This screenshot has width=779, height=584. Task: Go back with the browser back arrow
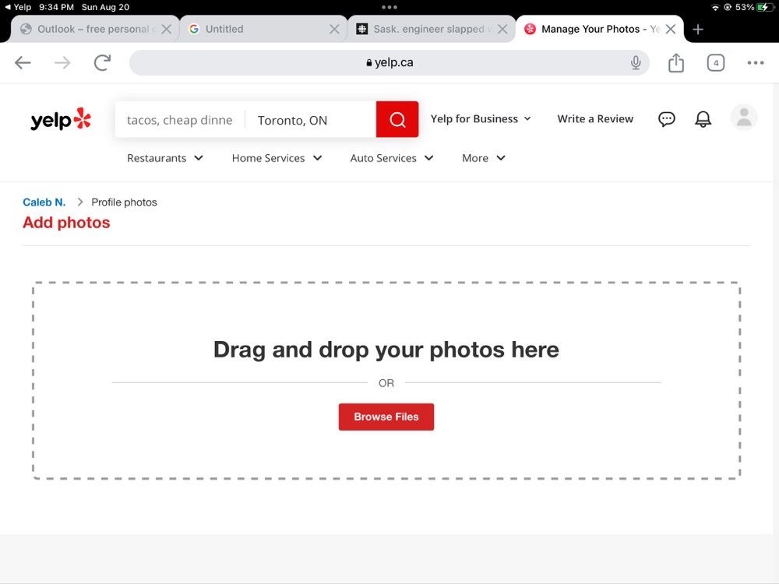click(23, 63)
